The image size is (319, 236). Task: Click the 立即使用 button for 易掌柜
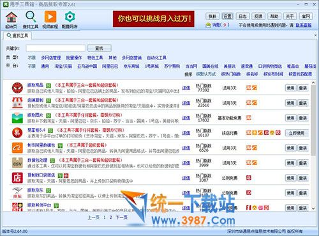pos(297,133)
